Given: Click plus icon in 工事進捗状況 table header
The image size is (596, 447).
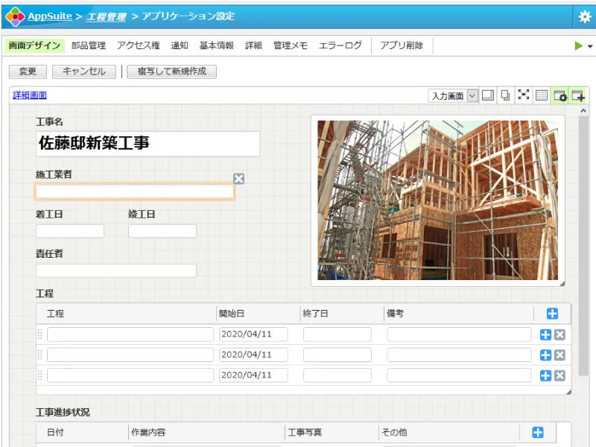Looking at the screenshot, I should click(538, 433).
